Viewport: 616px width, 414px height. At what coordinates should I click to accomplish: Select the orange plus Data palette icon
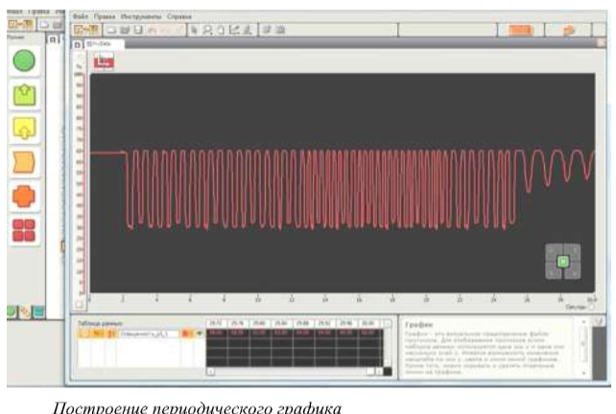(23, 196)
